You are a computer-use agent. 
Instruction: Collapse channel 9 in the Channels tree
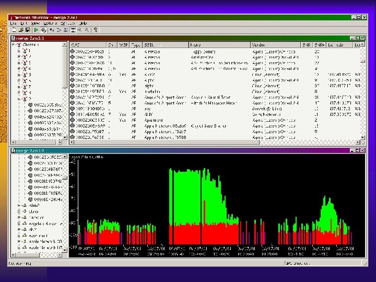click(19, 99)
